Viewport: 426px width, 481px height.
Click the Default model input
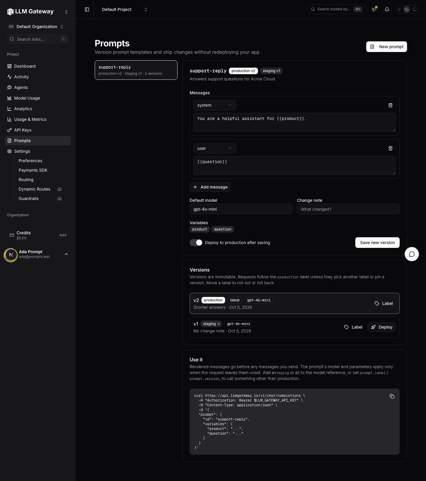pos(241,209)
